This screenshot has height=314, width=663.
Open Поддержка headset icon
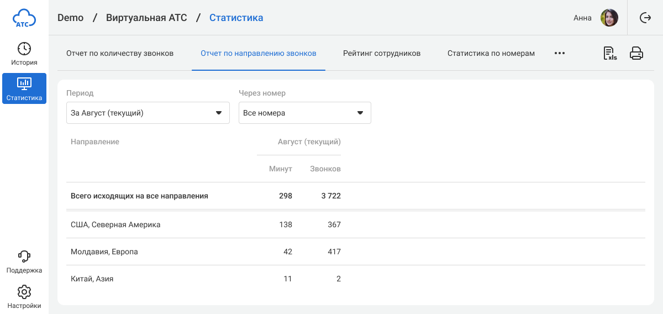click(x=24, y=257)
